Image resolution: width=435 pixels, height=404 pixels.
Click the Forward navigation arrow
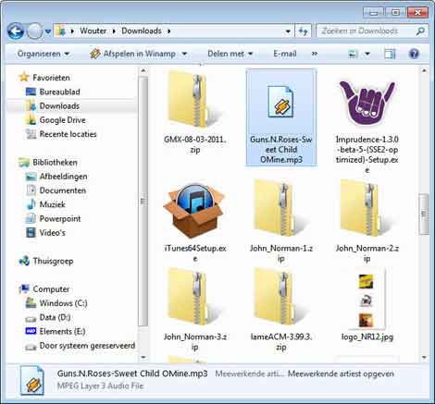tap(34, 31)
